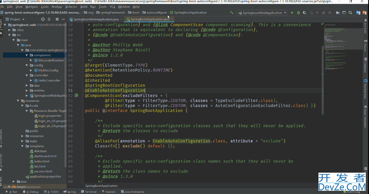Click the editor vertical scrollbar
Viewport: 369px width, 194px height.
tap(322, 80)
